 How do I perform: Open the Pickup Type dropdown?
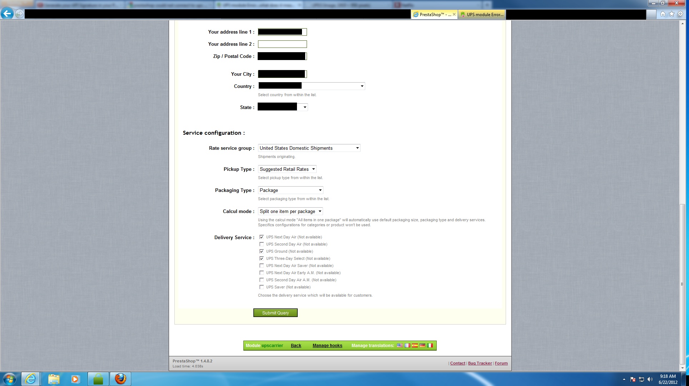pyautogui.click(x=287, y=169)
